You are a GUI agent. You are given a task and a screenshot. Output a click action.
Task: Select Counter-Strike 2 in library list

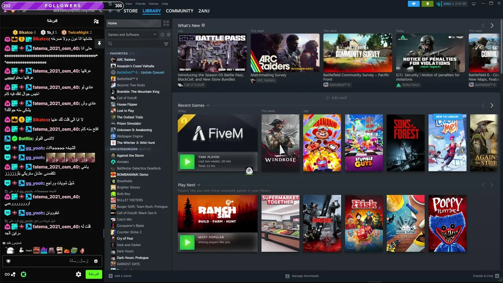[x=129, y=232]
